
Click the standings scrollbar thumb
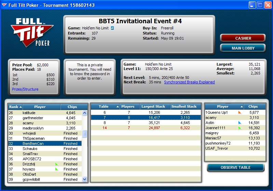84,134
